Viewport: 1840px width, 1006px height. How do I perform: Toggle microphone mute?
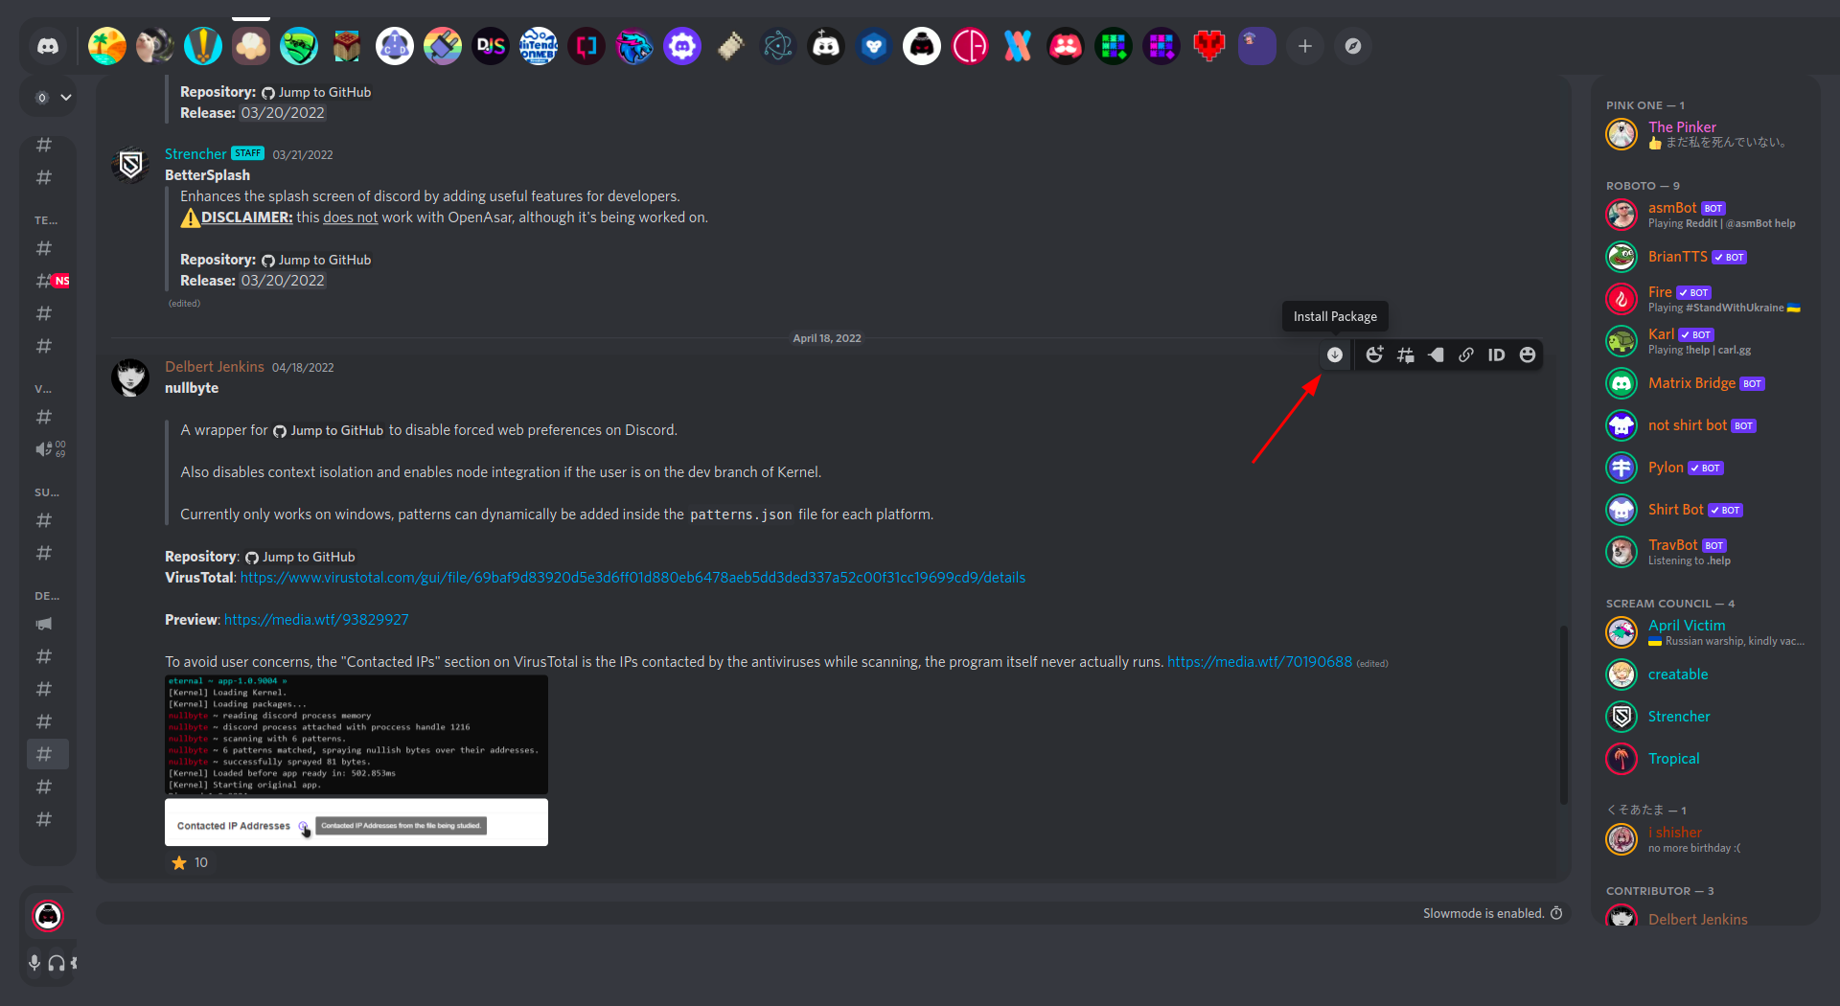click(34, 963)
